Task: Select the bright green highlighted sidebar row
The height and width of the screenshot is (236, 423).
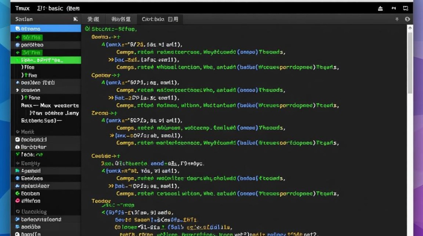Action: tap(46, 60)
